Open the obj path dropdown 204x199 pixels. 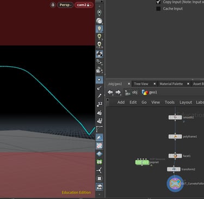pos(131,92)
